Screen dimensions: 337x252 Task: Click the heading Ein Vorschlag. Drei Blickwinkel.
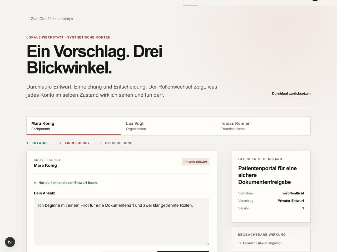point(95,59)
